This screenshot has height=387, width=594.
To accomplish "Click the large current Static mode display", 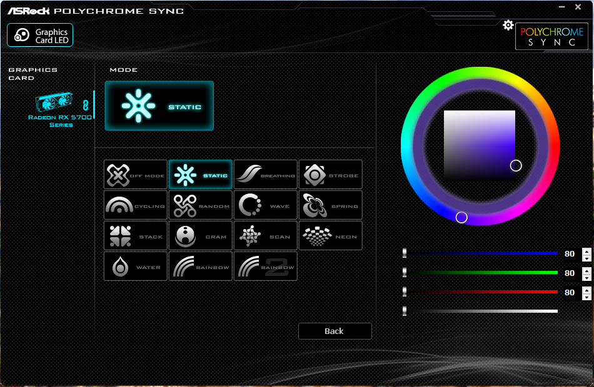I will pos(159,106).
